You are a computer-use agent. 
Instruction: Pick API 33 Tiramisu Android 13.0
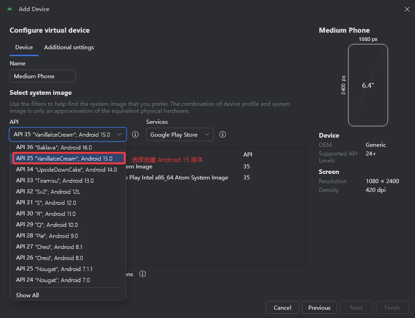(68, 180)
